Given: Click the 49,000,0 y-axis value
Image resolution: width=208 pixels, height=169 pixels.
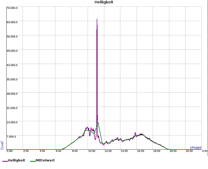Looking at the screenshot, I should click(12, 51).
